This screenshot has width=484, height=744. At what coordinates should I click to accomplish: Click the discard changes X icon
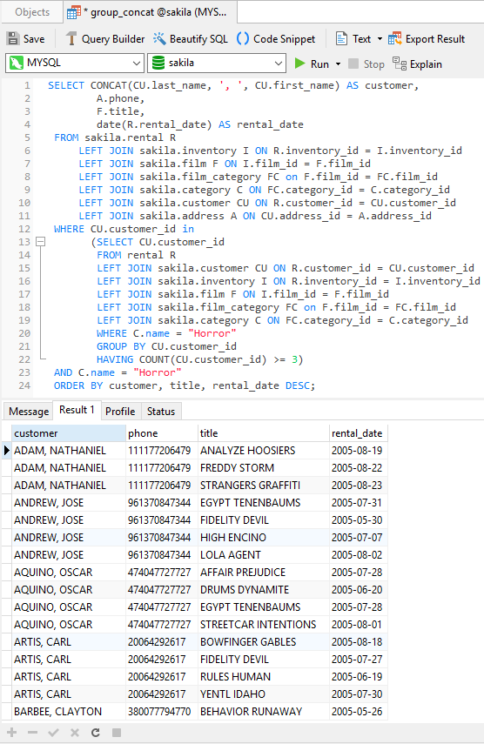tap(75, 733)
